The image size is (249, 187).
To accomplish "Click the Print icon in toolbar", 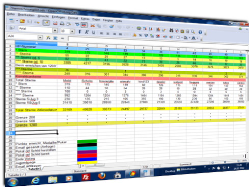I will pos(62,24).
